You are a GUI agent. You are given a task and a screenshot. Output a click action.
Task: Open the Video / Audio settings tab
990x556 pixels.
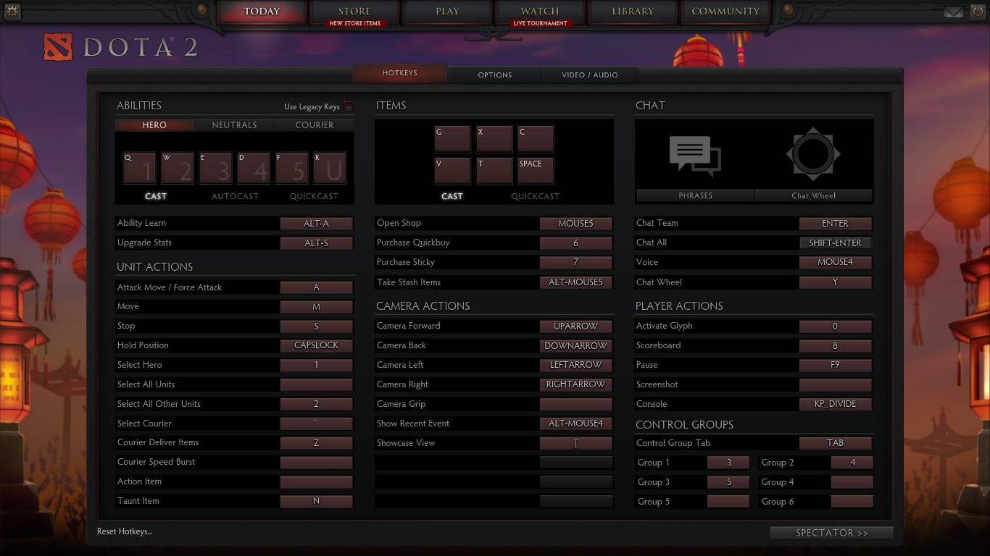pos(590,75)
